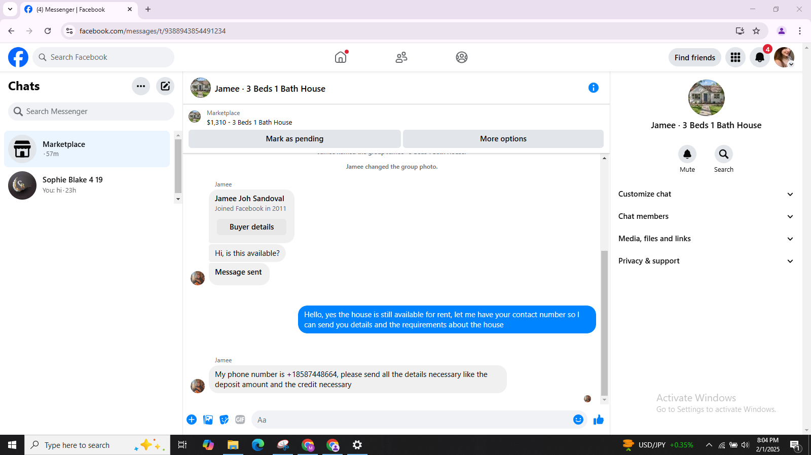This screenshot has width=811, height=455.
Task: Open the Friends icon in top navigation
Action: [x=401, y=57]
